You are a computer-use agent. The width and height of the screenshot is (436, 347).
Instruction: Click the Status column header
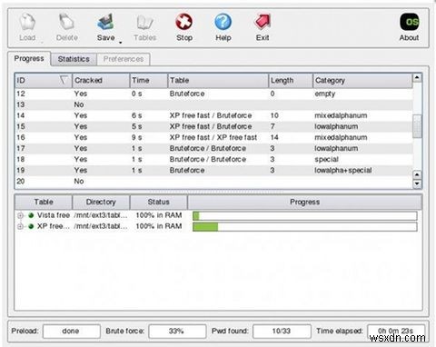click(158, 202)
